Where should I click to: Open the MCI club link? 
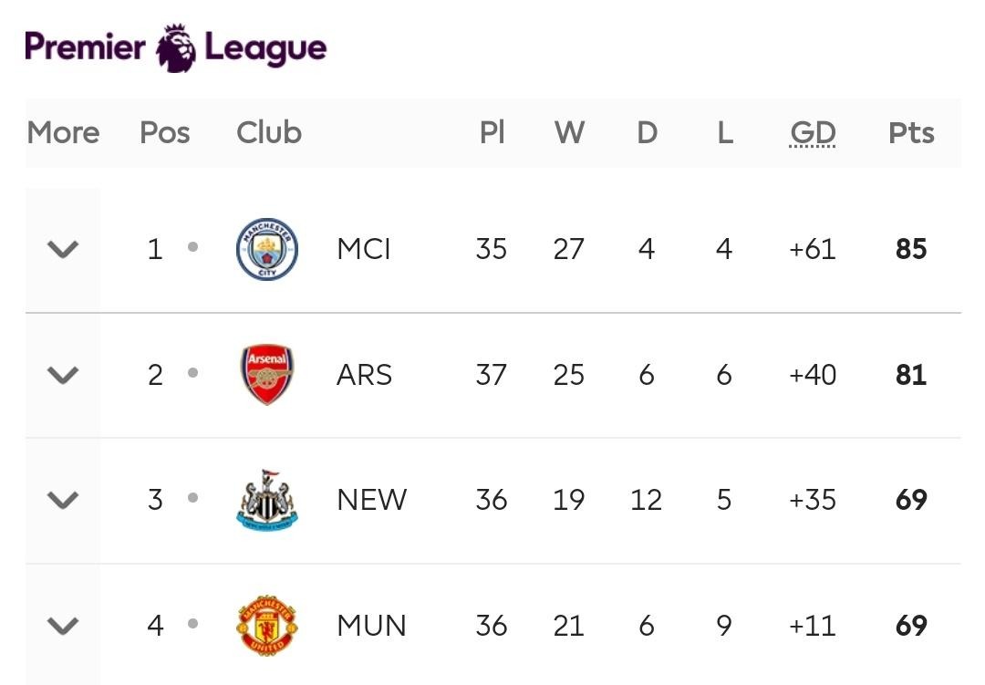pyautogui.click(x=364, y=249)
